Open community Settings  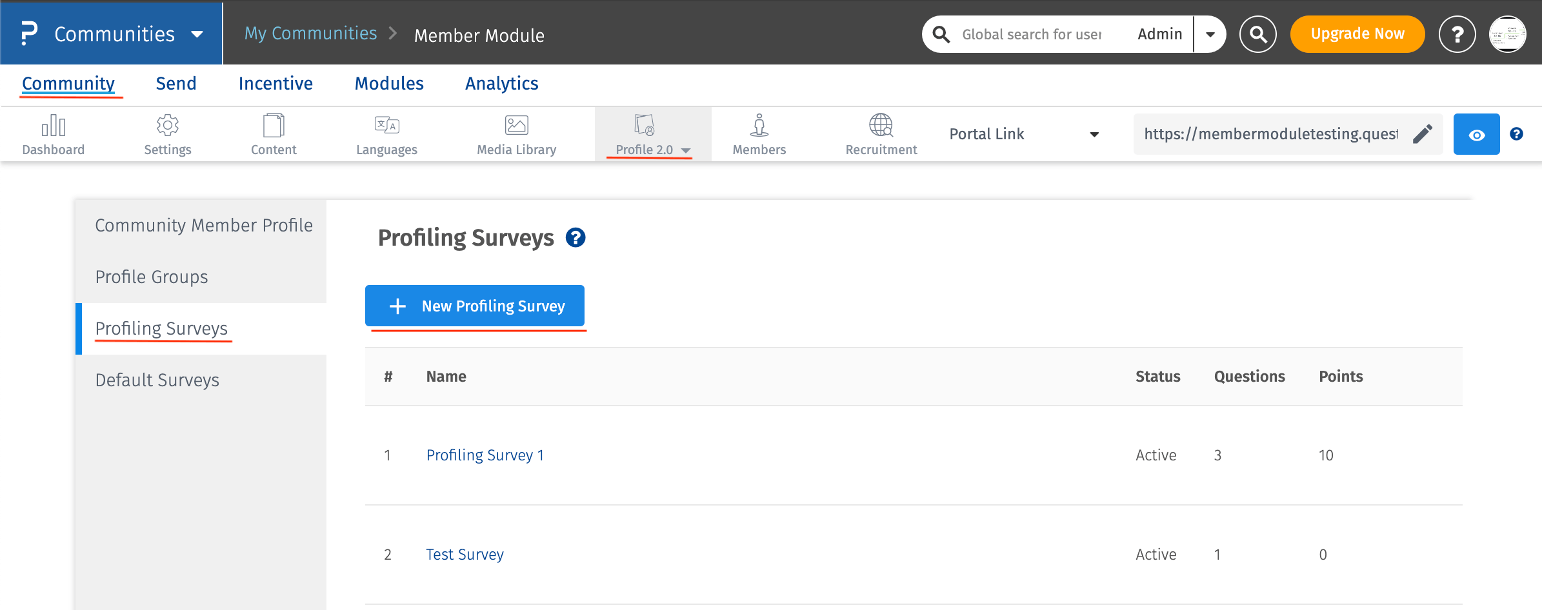pos(167,133)
